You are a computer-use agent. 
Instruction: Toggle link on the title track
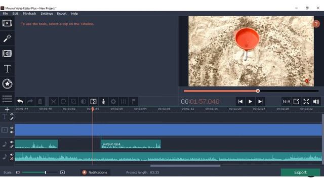tap(12, 119)
